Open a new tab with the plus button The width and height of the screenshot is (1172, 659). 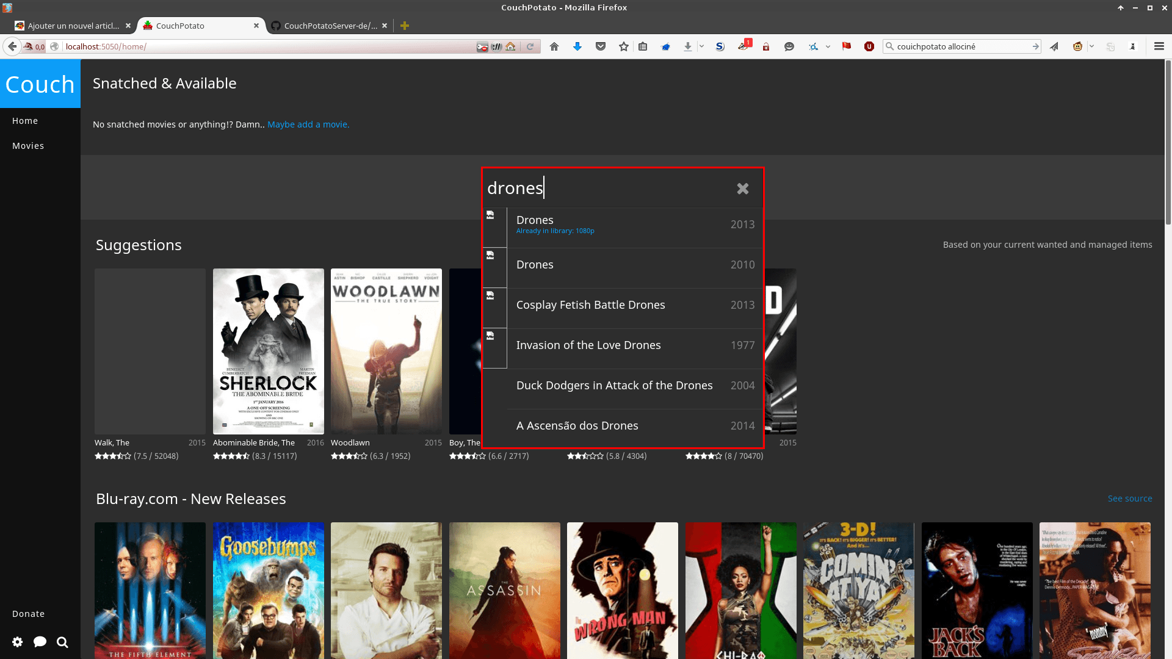coord(405,26)
